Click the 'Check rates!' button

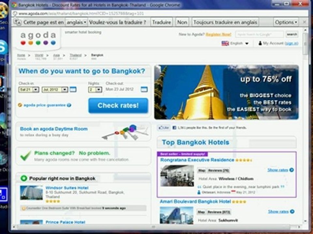(x=118, y=105)
